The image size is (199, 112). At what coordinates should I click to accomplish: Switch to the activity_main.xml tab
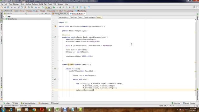pyautogui.click(x=60, y=14)
